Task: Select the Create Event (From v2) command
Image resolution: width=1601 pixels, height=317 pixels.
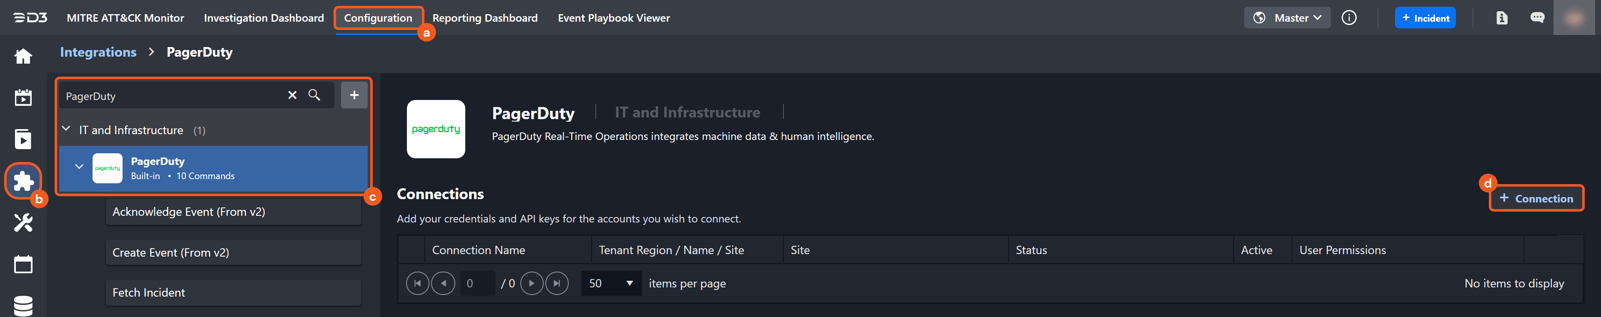Action: click(x=233, y=252)
